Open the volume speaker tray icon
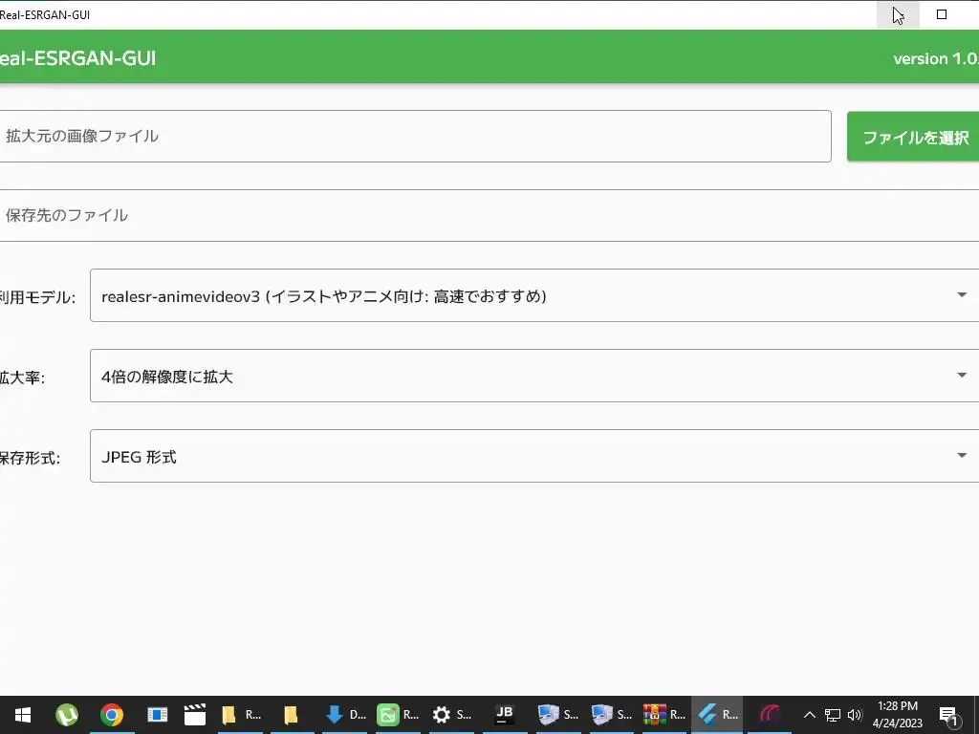This screenshot has width=979, height=734. pos(855,715)
